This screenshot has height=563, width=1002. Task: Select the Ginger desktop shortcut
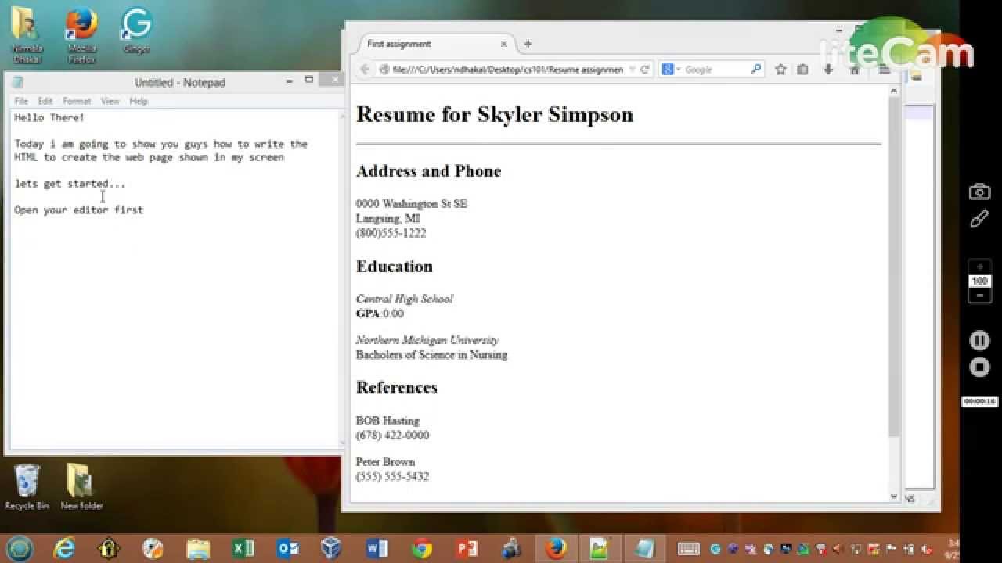coord(136,31)
